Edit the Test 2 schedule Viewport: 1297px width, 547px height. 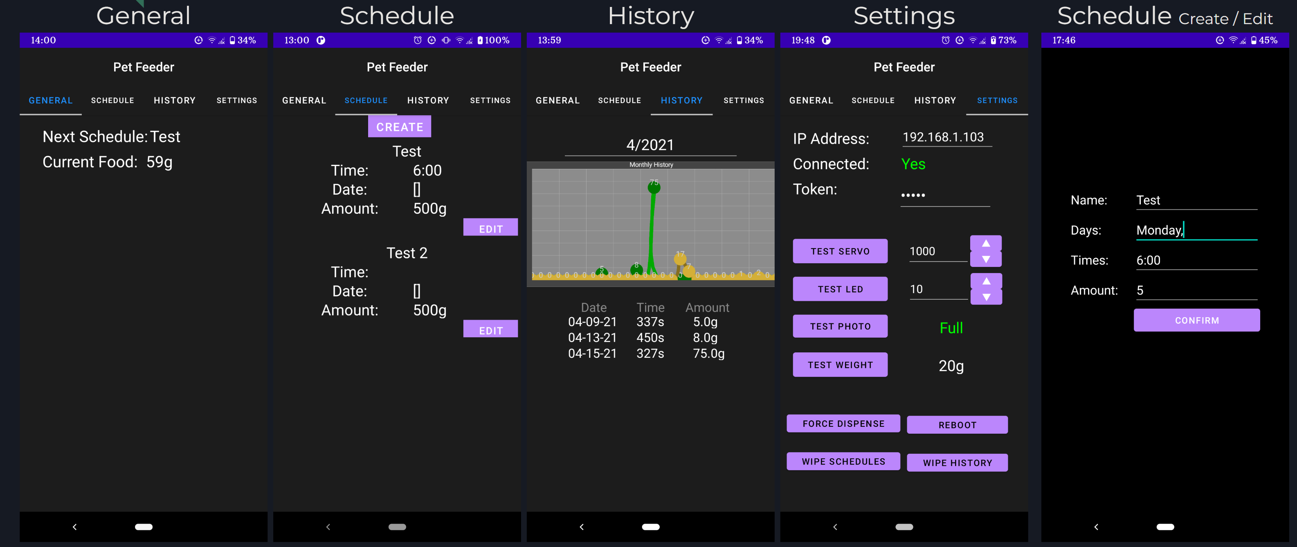[490, 330]
